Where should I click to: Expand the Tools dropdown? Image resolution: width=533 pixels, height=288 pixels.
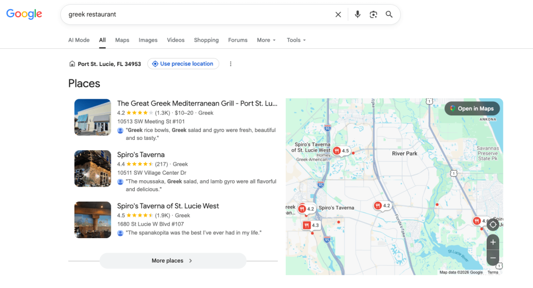click(x=296, y=40)
